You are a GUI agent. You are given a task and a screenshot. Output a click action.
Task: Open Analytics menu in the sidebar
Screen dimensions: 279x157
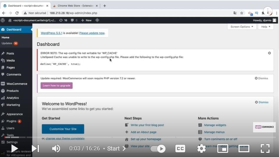coord(16,98)
